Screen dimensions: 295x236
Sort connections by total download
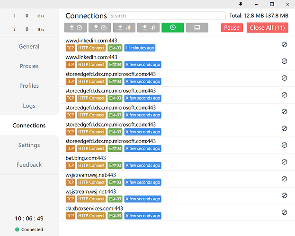(x=148, y=28)
